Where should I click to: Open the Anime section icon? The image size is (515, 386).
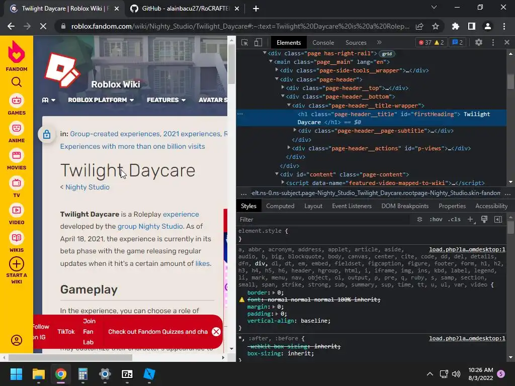17,128
